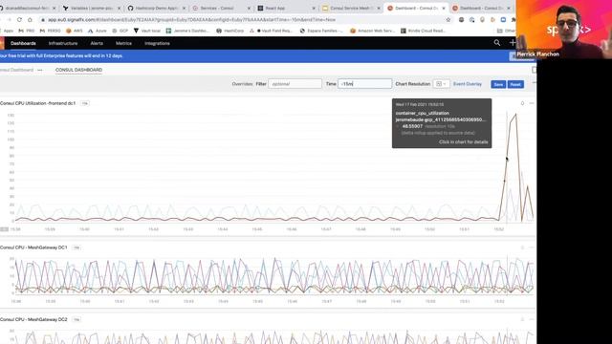The height and width of the screenshot is (344, 612).
Task: Open the HashiCorp bookmark
Action: (x=229, y=31)
